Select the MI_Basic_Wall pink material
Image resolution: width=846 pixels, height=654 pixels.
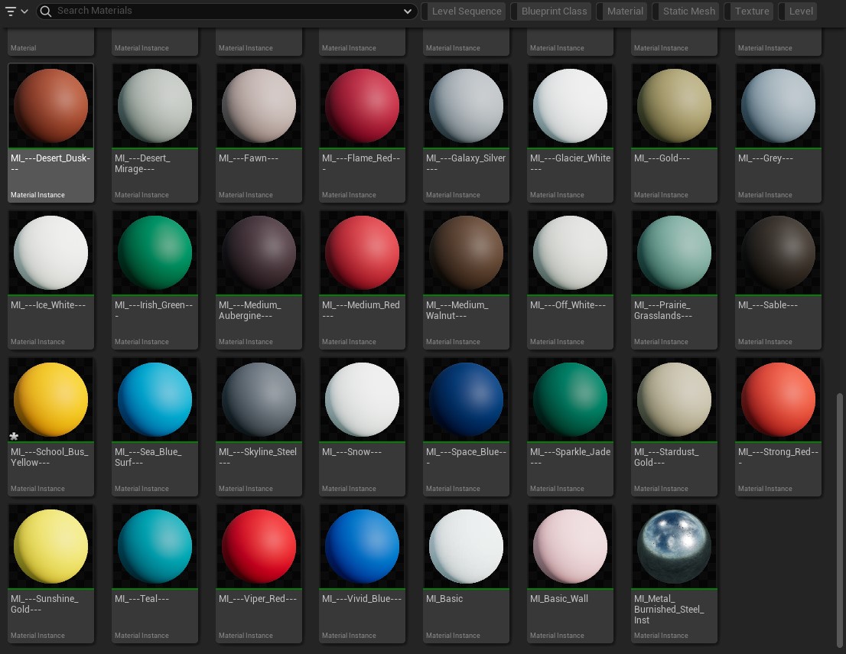point(570,546)
